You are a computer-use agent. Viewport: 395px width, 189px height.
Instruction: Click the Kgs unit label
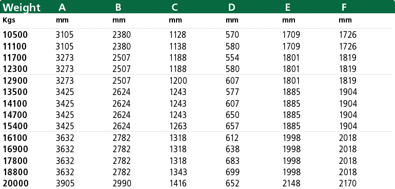(x=9, y=20)
